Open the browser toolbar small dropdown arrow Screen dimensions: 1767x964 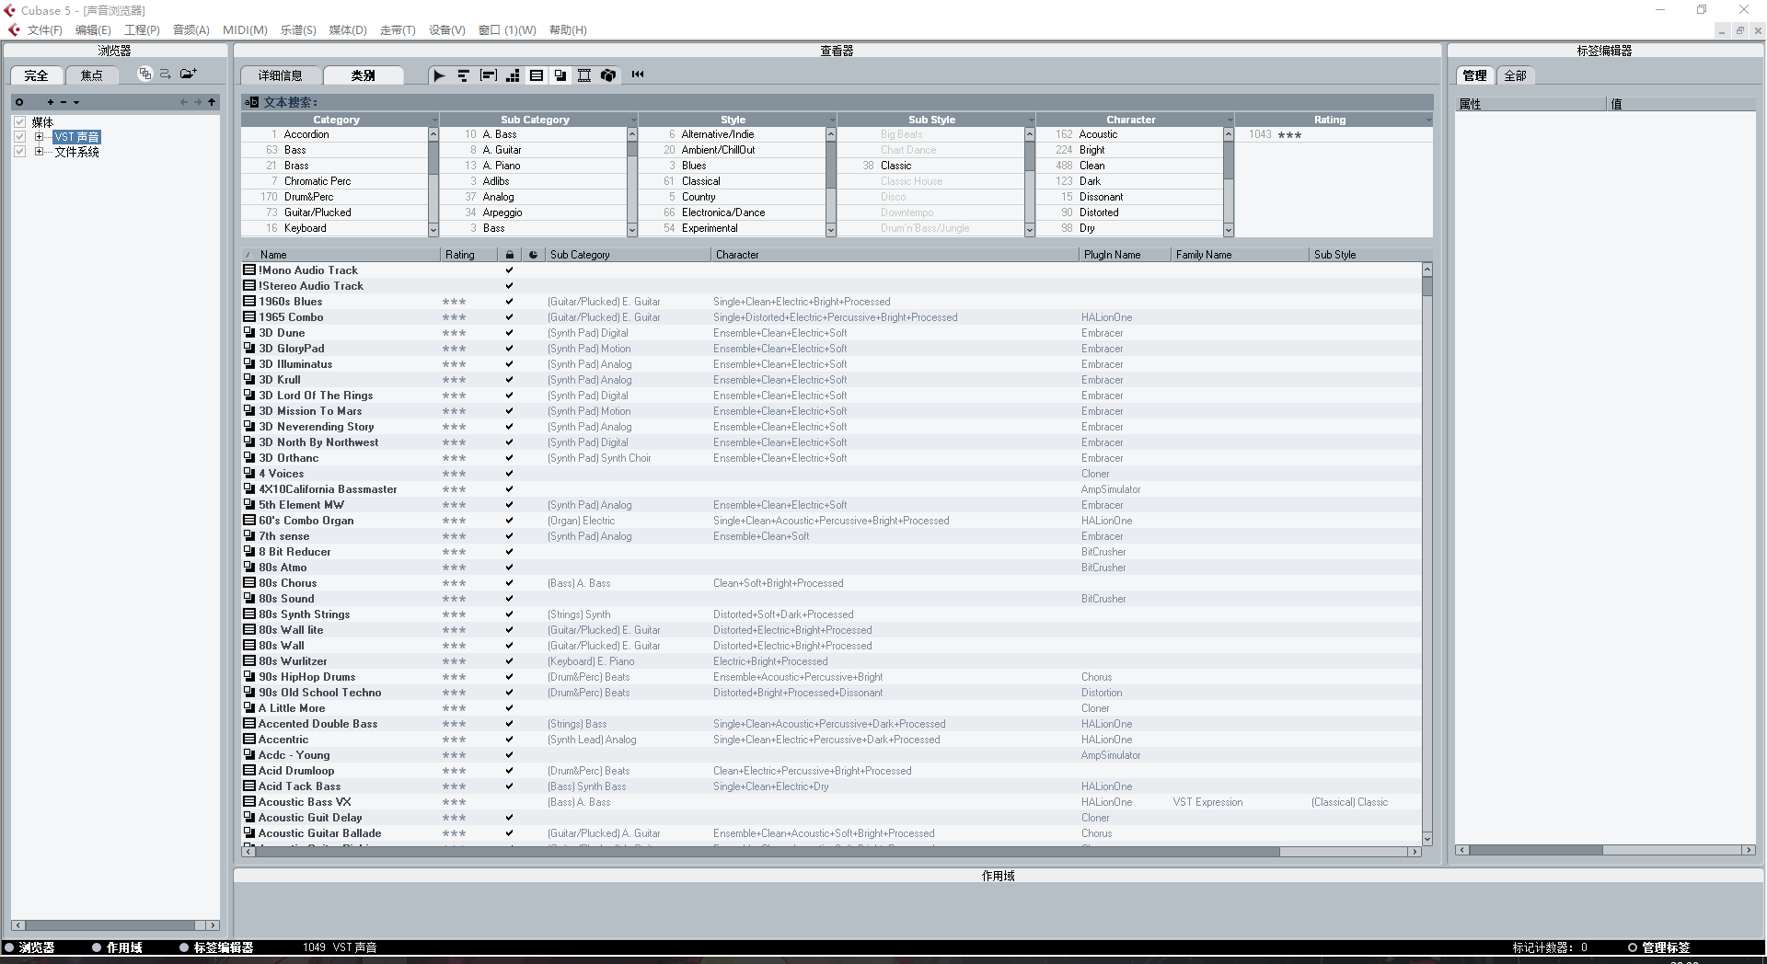pos(76,102)
